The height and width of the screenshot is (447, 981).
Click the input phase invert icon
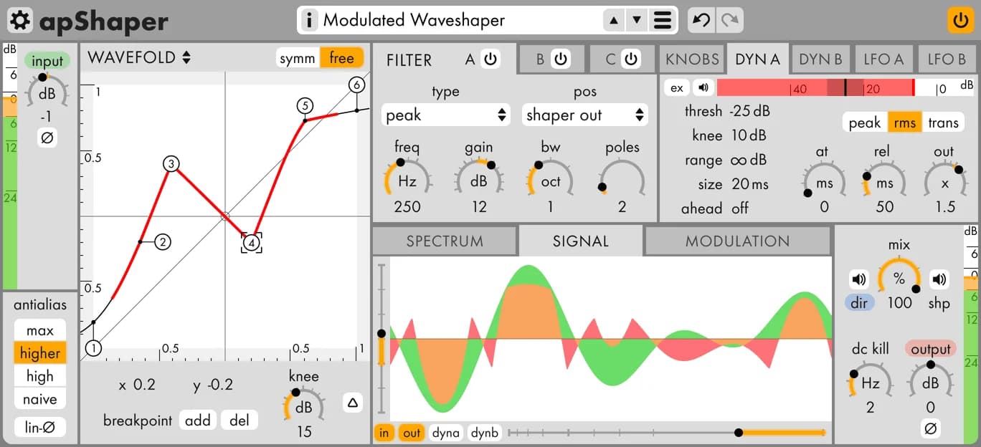coord(47,138)
